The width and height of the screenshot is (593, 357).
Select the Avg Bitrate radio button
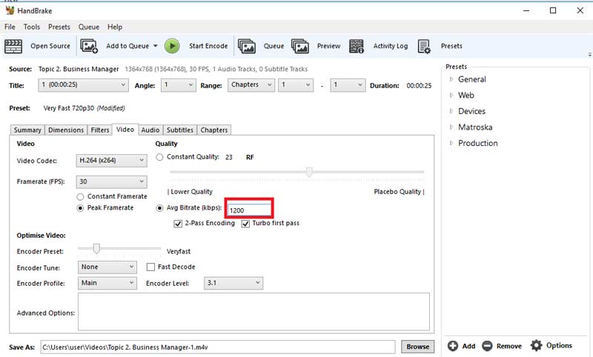pyautogui.click(x=159, y=208)
